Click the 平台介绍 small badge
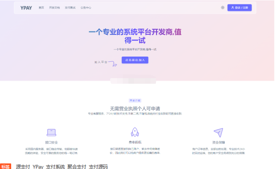 (x=135, y=101)
